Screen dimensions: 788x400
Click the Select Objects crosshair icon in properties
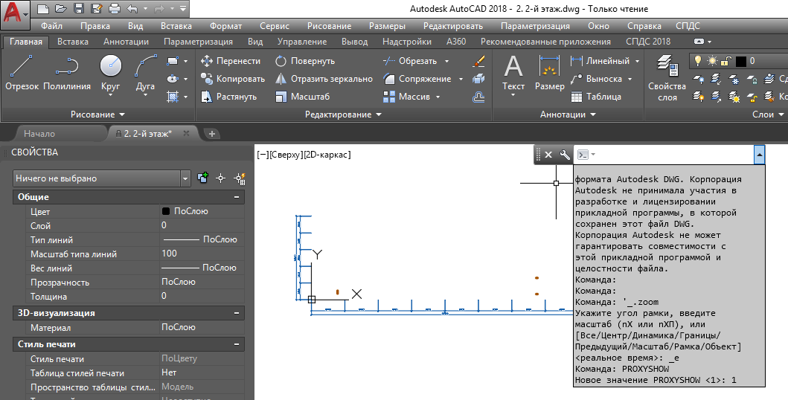click(x=220, y=178)
